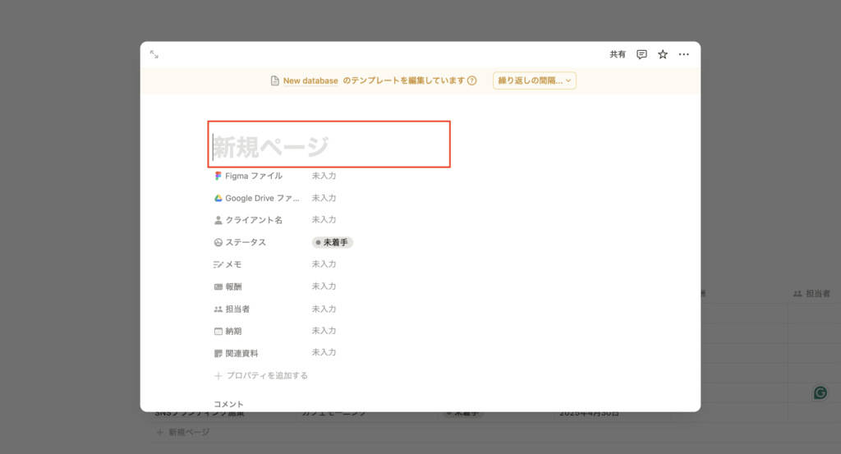Viewport: 841px width, 454px height.
Task: Open the New database link
Action: coord(310,80)
